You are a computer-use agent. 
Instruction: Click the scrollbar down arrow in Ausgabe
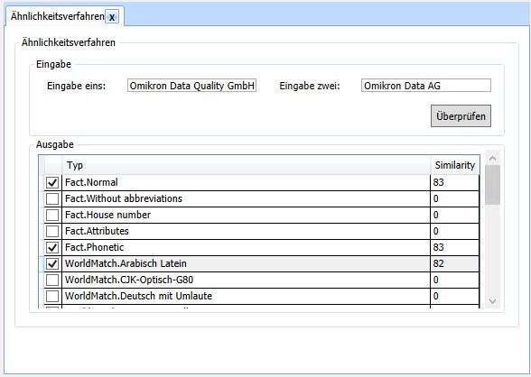pyautogui.click(x=492, y=301)
